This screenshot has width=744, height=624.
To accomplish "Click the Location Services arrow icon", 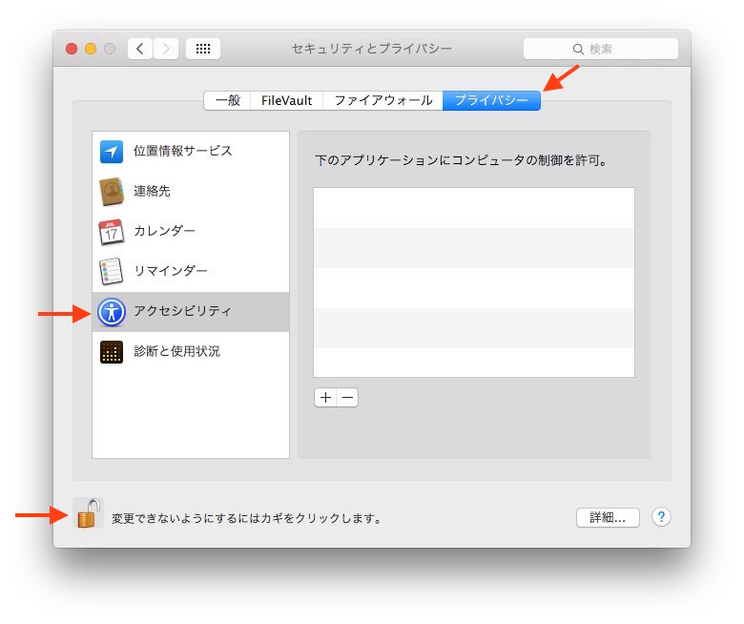I will (112, 152).
